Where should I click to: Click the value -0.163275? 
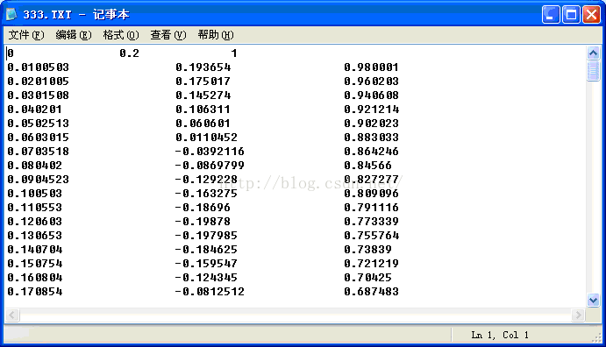(206, 194)
